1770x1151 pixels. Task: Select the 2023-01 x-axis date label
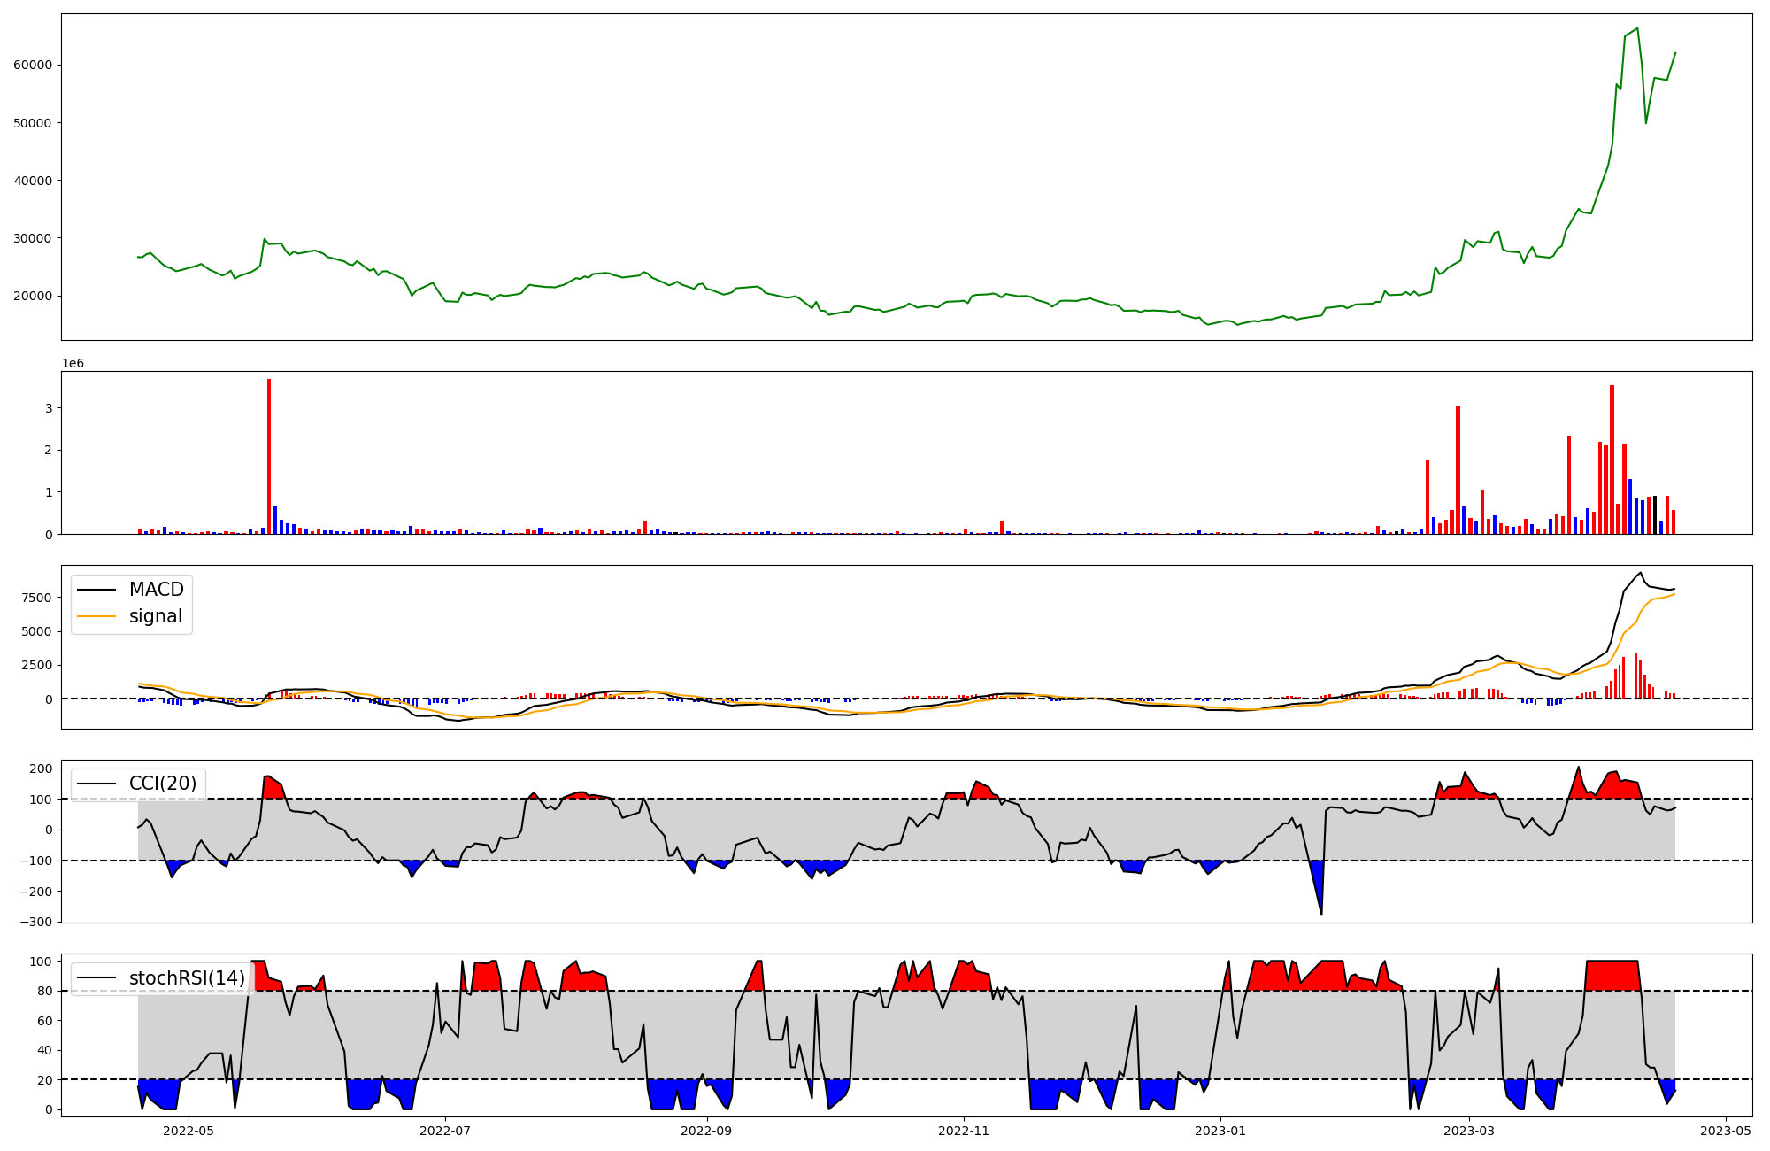pos(1221,1131)
